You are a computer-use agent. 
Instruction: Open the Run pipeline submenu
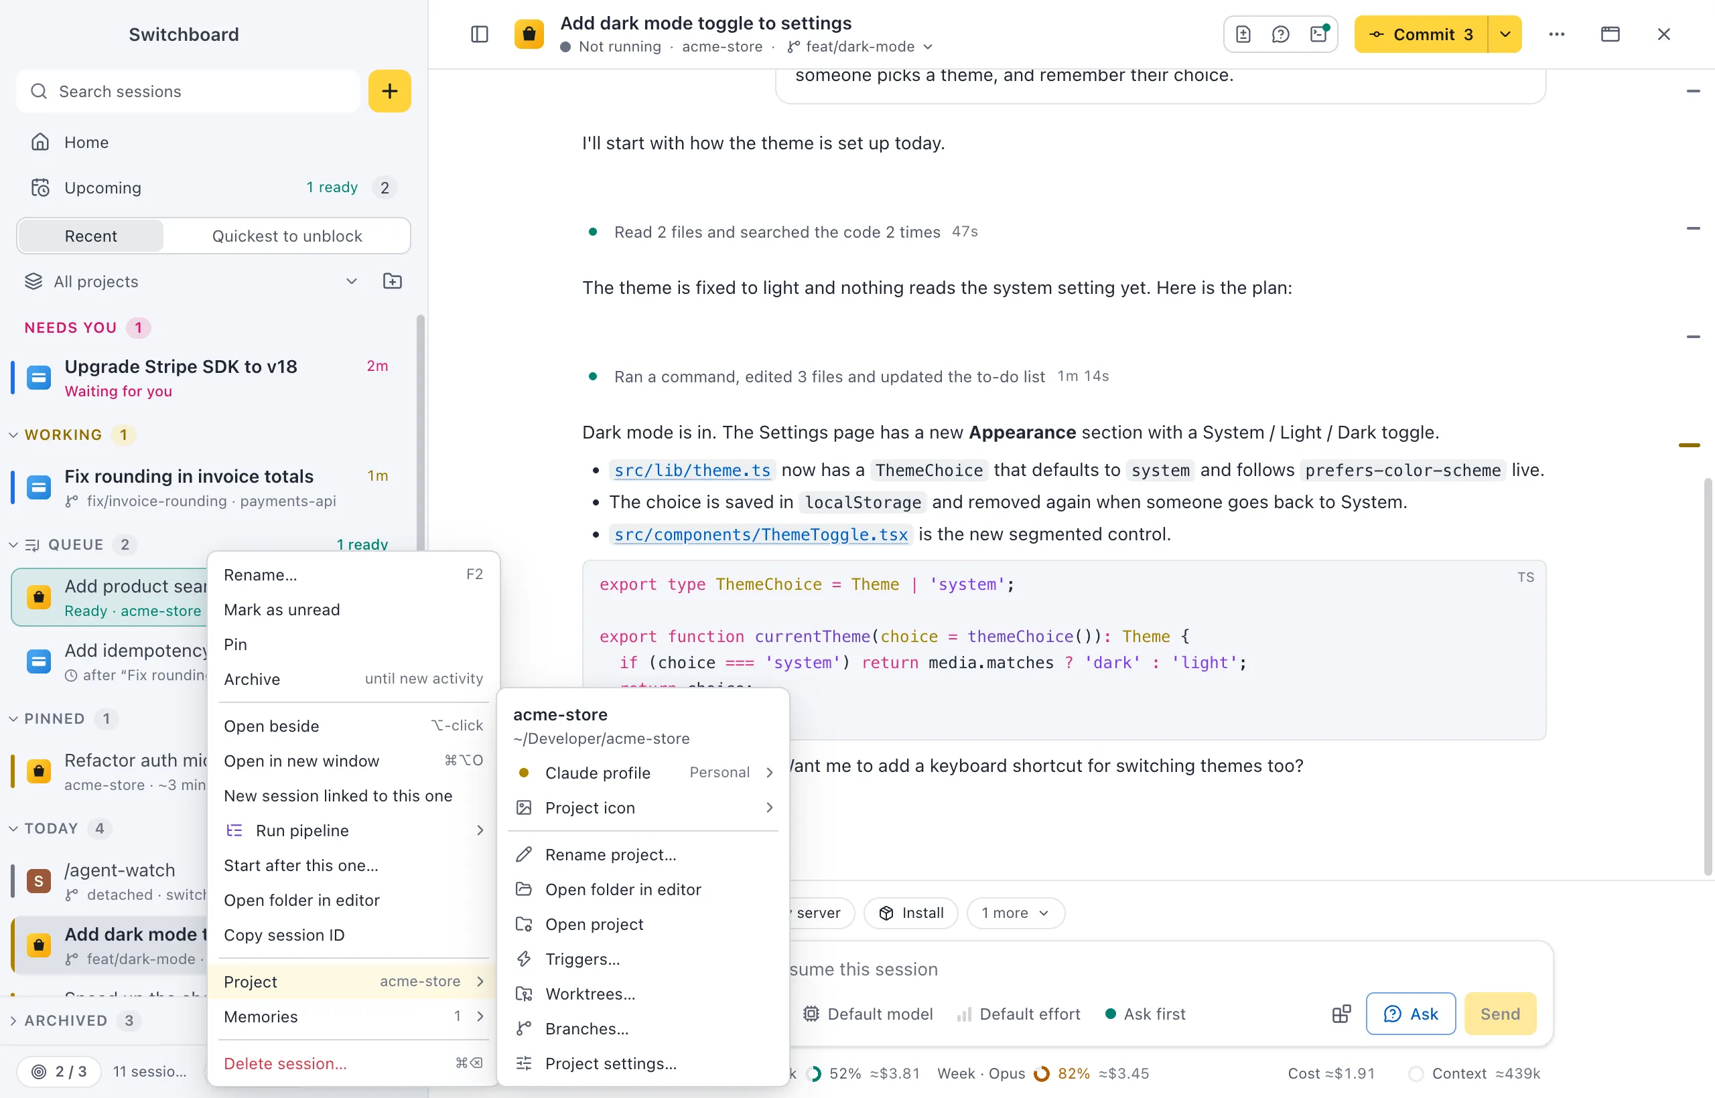(353, 830)
